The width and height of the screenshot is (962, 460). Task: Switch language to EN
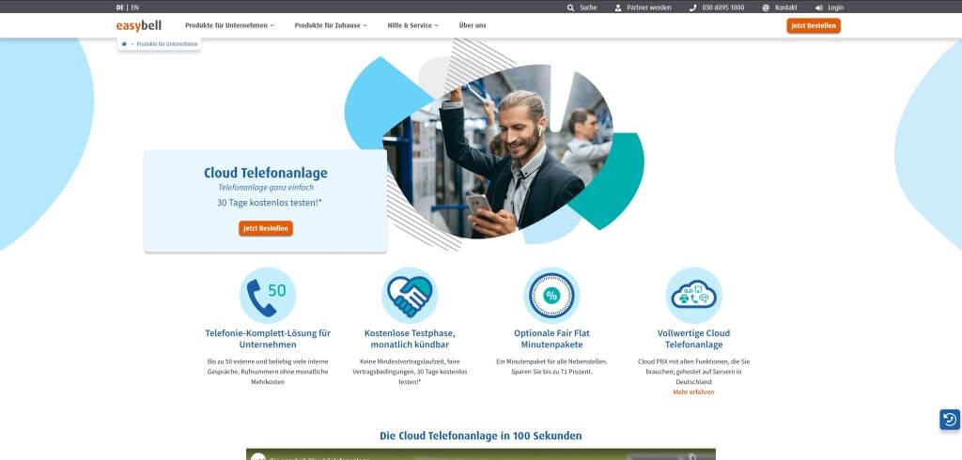pos(135,8)
